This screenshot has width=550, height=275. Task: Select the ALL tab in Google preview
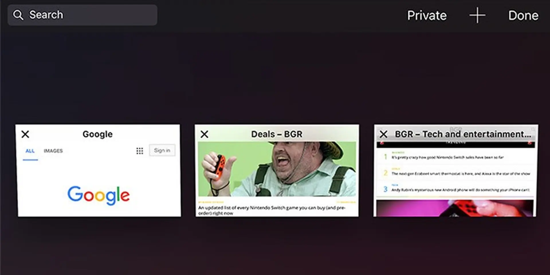point(30,151)
